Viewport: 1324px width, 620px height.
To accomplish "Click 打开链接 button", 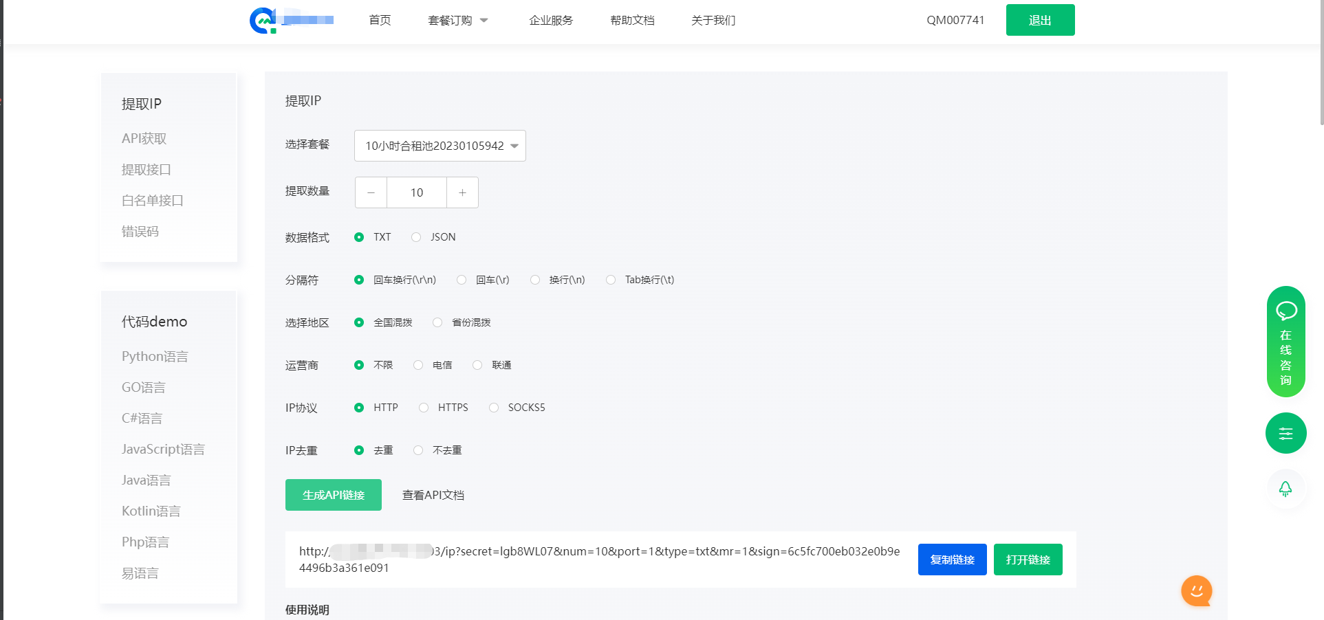I will point(1028,560).
